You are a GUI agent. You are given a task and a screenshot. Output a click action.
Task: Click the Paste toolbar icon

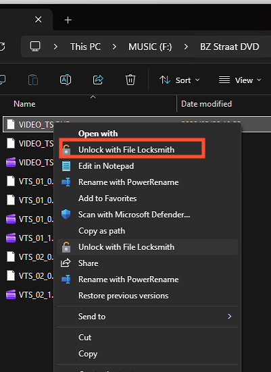pyautogui.click(x=33, y=80)
